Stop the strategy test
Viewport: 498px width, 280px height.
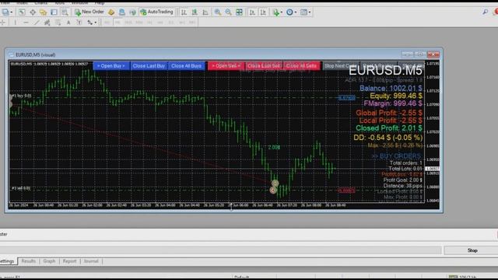click(x=472, y=250)
